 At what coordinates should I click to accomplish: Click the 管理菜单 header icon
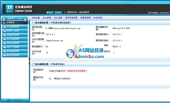[4, 23]
